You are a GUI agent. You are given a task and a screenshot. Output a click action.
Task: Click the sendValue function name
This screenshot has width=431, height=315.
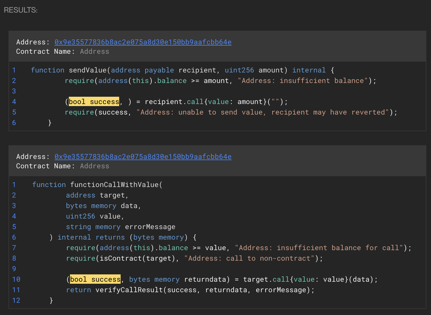pos(88,70)
